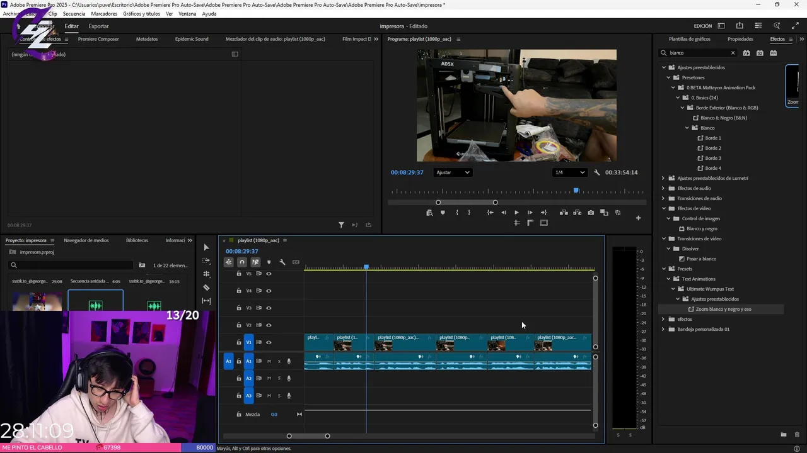Viewport: 807px width, 453px height.
Task: Expand Transiciones de audio folder
Action: (663, 198)
